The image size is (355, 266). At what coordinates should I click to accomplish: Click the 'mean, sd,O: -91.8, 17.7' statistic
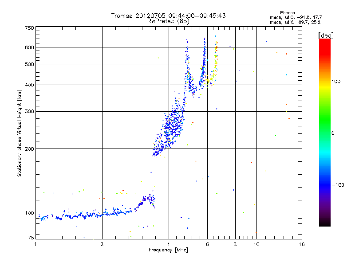click(x=296, y=18)
